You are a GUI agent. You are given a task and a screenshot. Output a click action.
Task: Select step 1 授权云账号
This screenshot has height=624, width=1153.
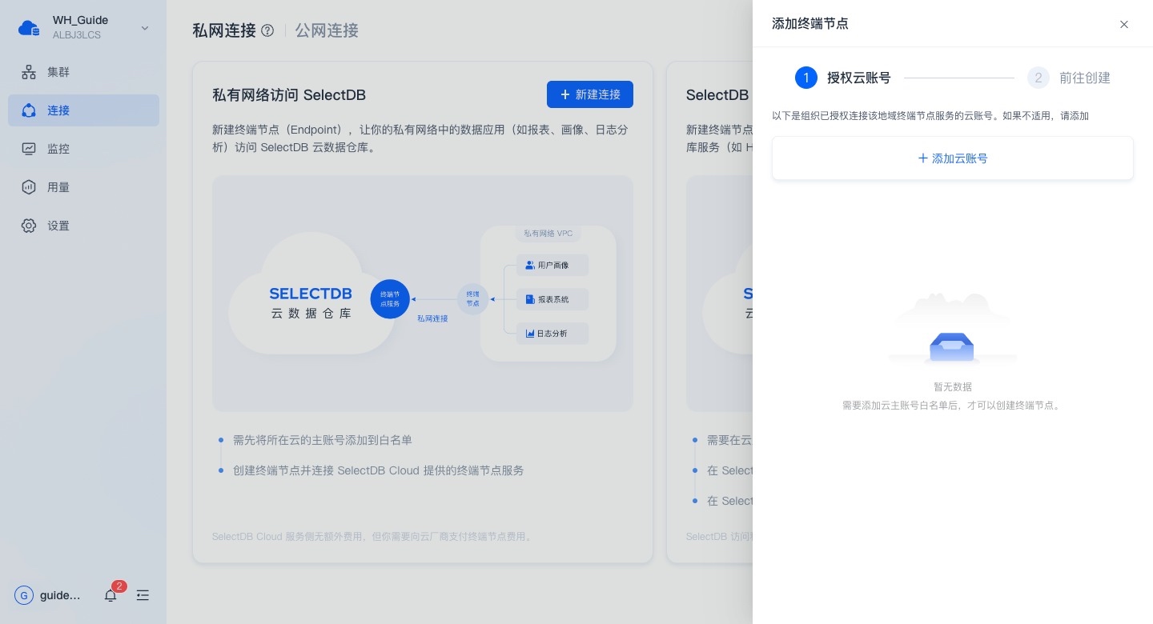(843, 78)
